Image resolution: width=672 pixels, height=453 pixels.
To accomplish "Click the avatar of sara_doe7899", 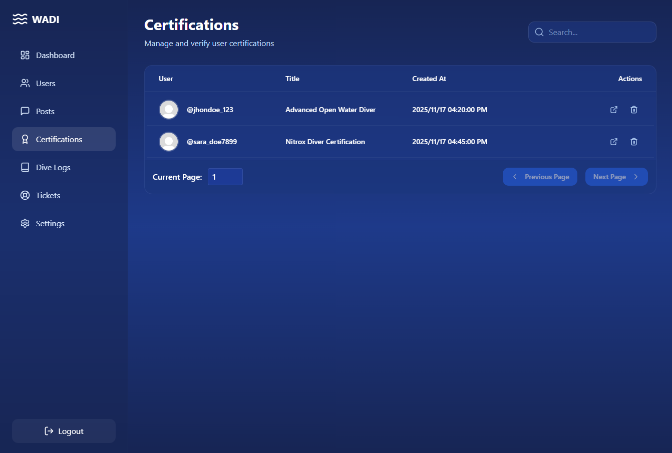I will click(169, 142).
